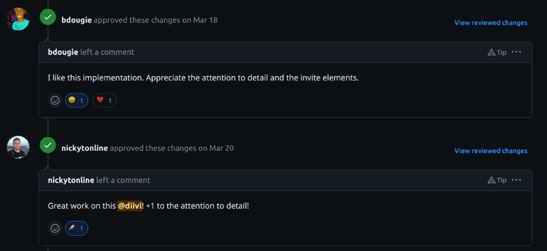Add a reaction to nickytonline's comment
This screenshot has height=251, width=547.
coord(55,228)
